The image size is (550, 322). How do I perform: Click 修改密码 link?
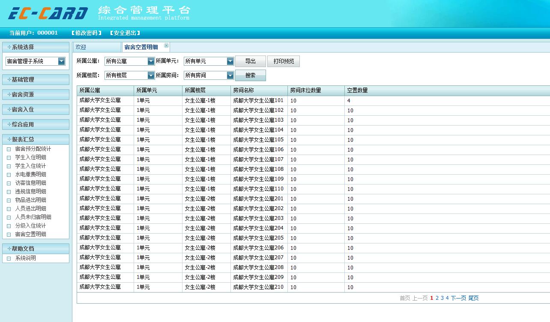[87, 33]
